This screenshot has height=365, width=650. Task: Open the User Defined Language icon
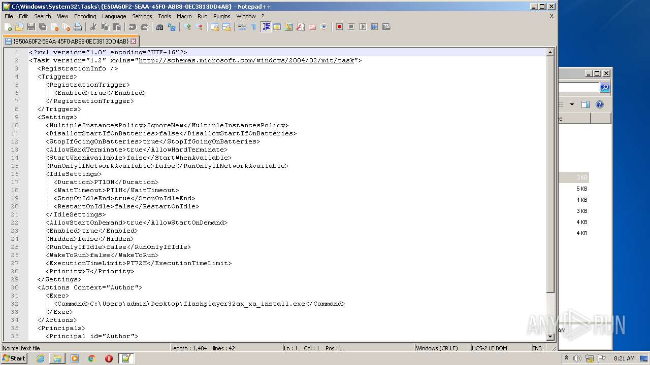click(277, 27)
